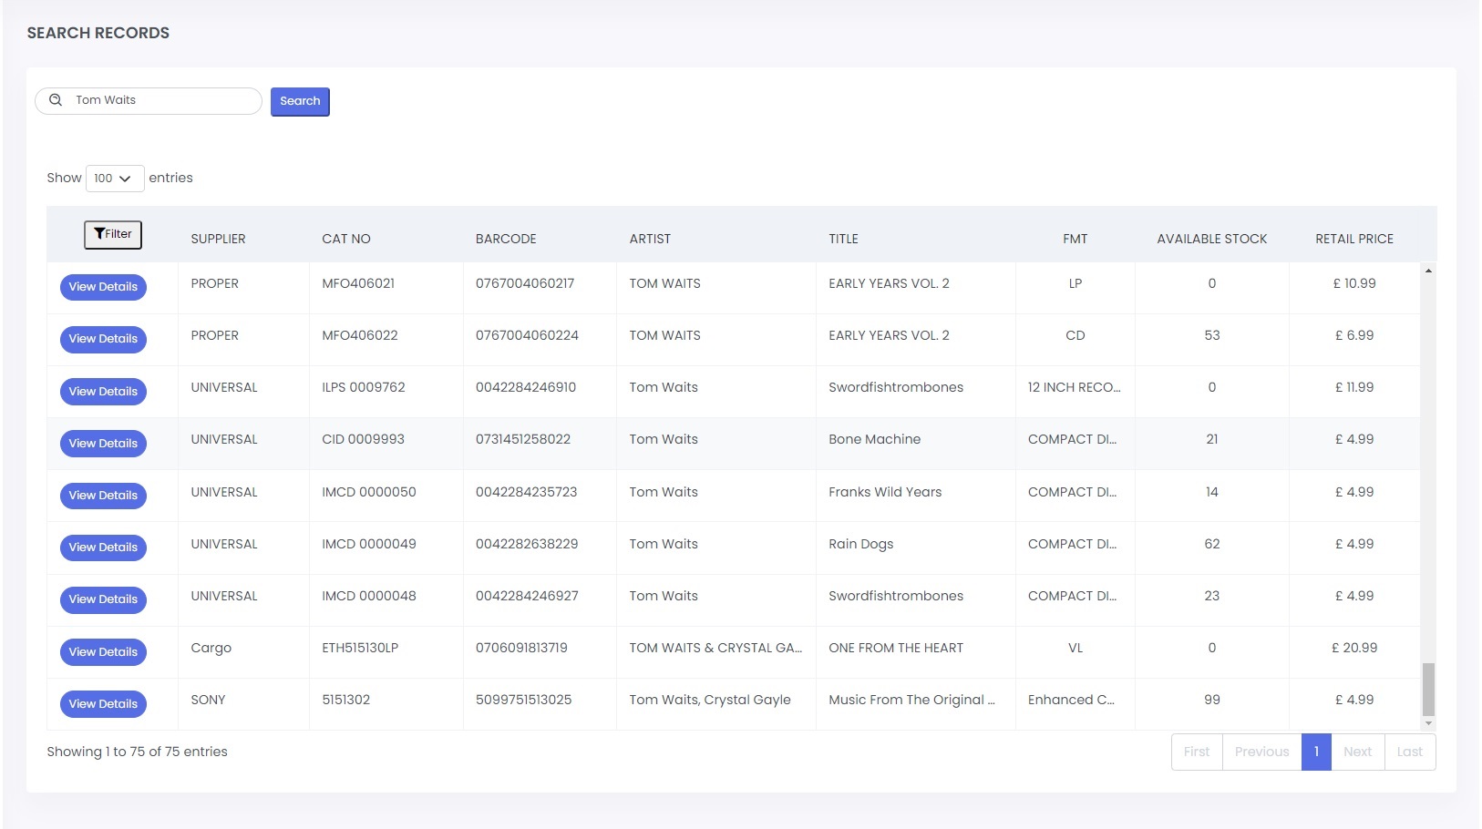Sort by the Supplier column header
Viewport: 1482px width, 829px height.
(x=218, y=239)
